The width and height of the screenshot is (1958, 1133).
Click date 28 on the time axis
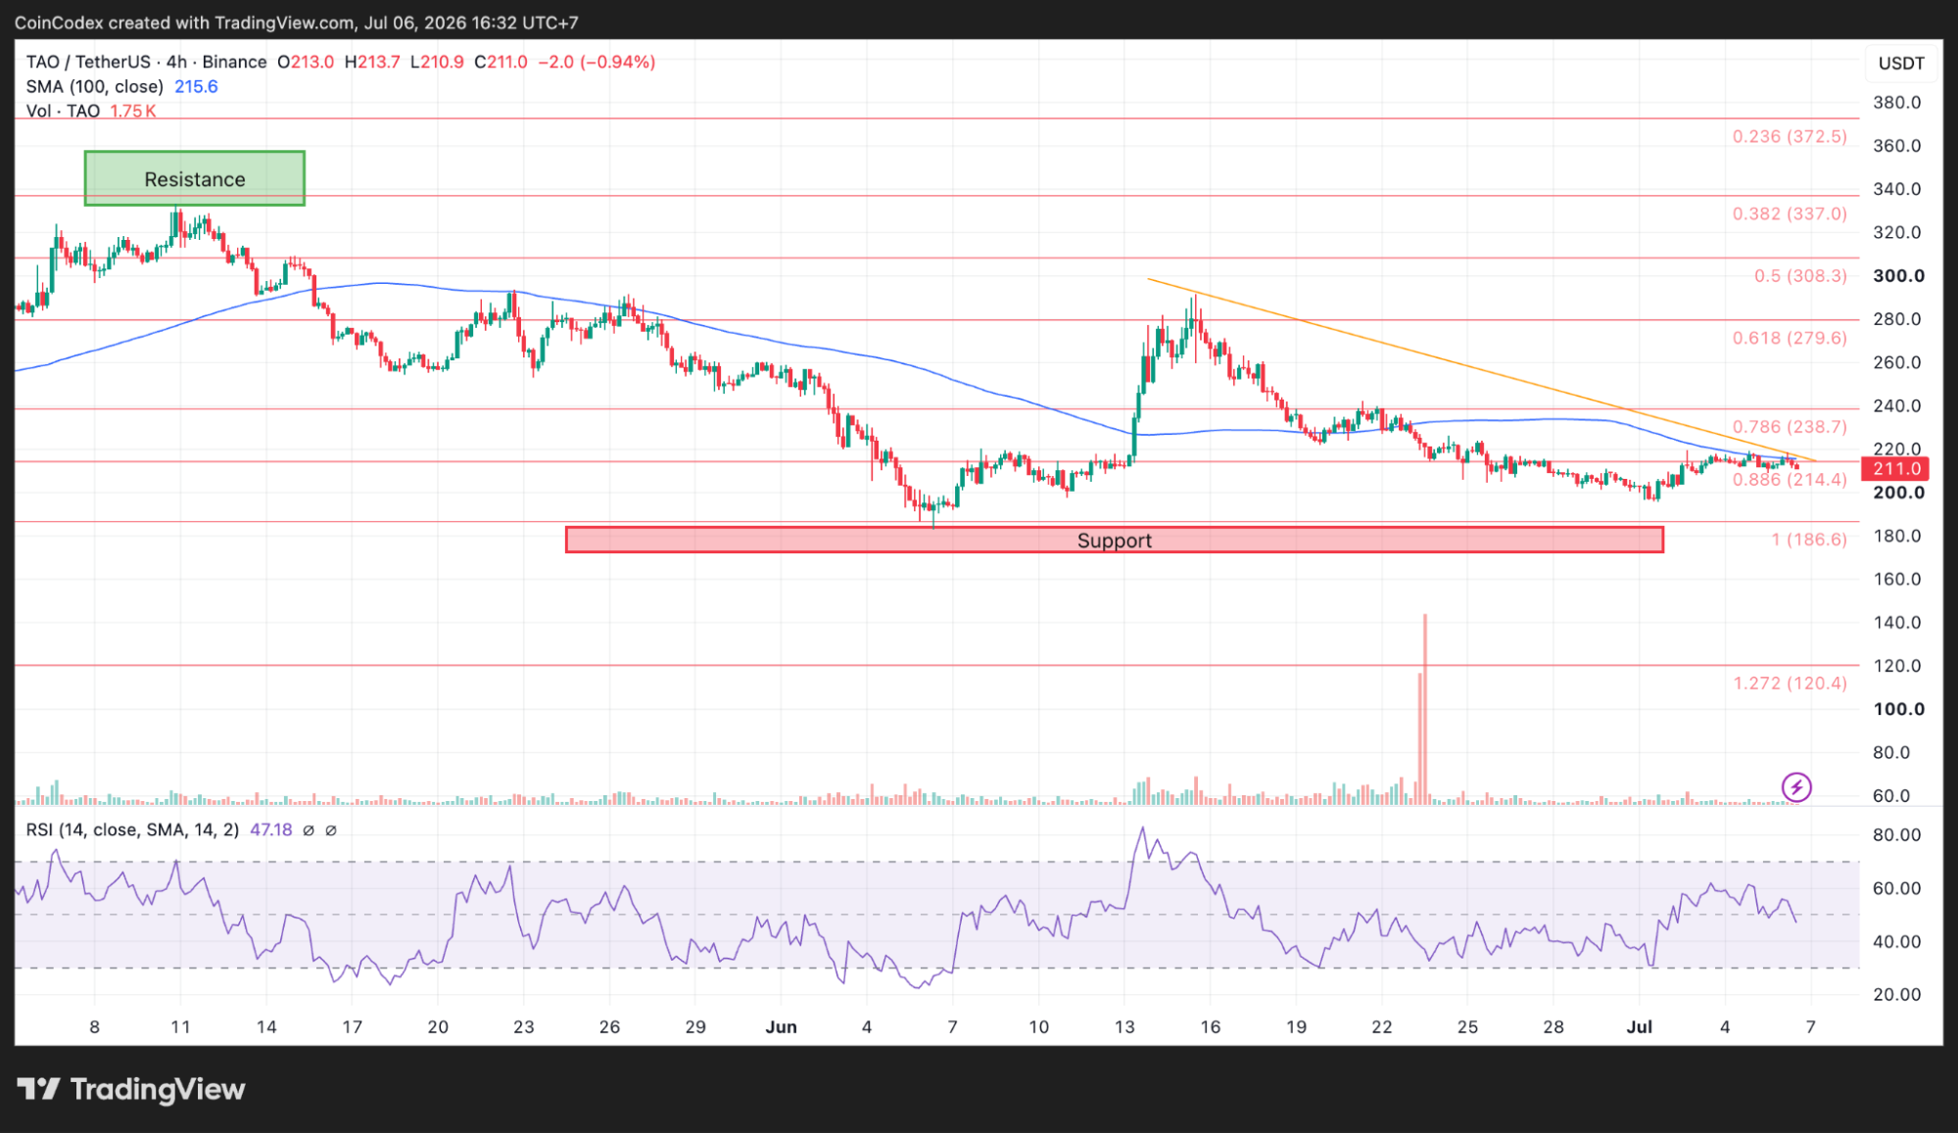point(1553,1027)
